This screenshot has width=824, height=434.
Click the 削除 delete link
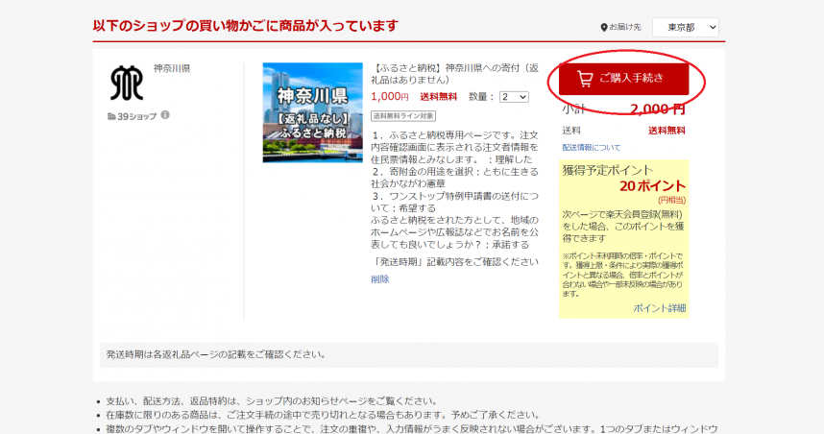click(380, 279)
